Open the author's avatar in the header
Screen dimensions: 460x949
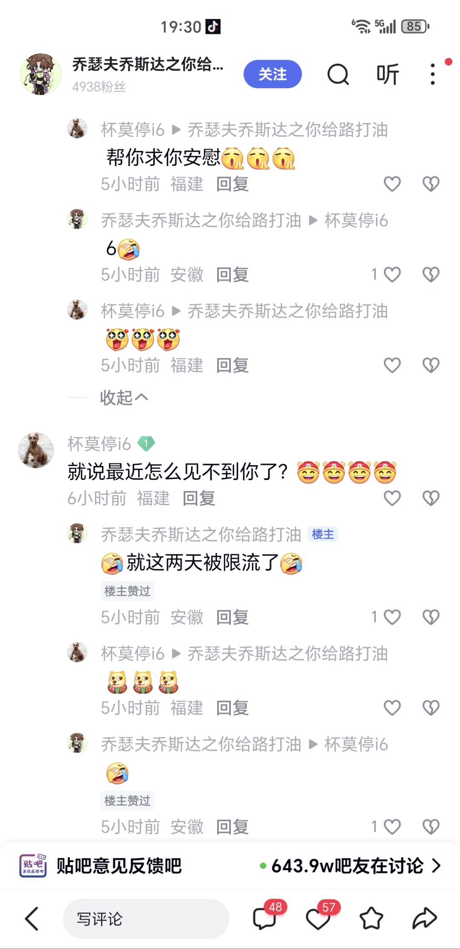tap(40, 74)
